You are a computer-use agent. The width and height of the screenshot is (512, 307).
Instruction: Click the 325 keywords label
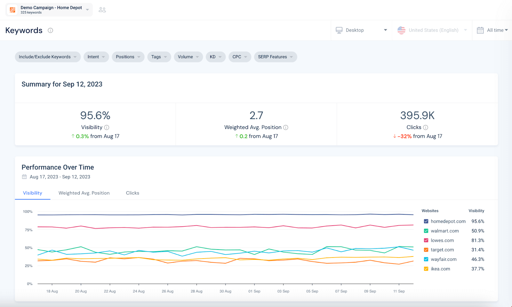tap(31, 12)
